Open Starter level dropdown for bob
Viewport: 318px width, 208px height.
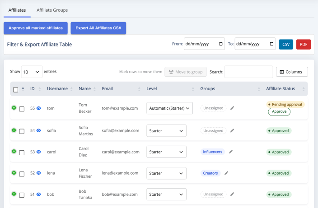[166, 194]
